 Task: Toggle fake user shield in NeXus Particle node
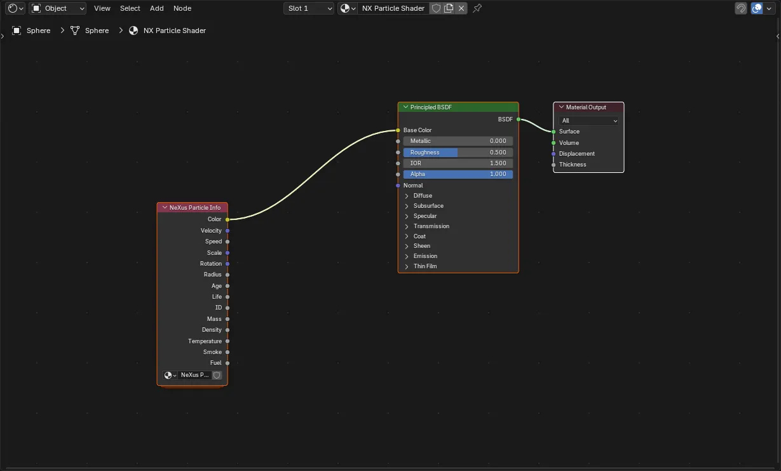point(217,375)
